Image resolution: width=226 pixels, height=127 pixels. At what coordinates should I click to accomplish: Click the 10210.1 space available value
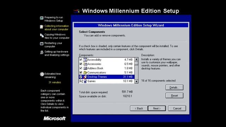(x=127, y=96)
